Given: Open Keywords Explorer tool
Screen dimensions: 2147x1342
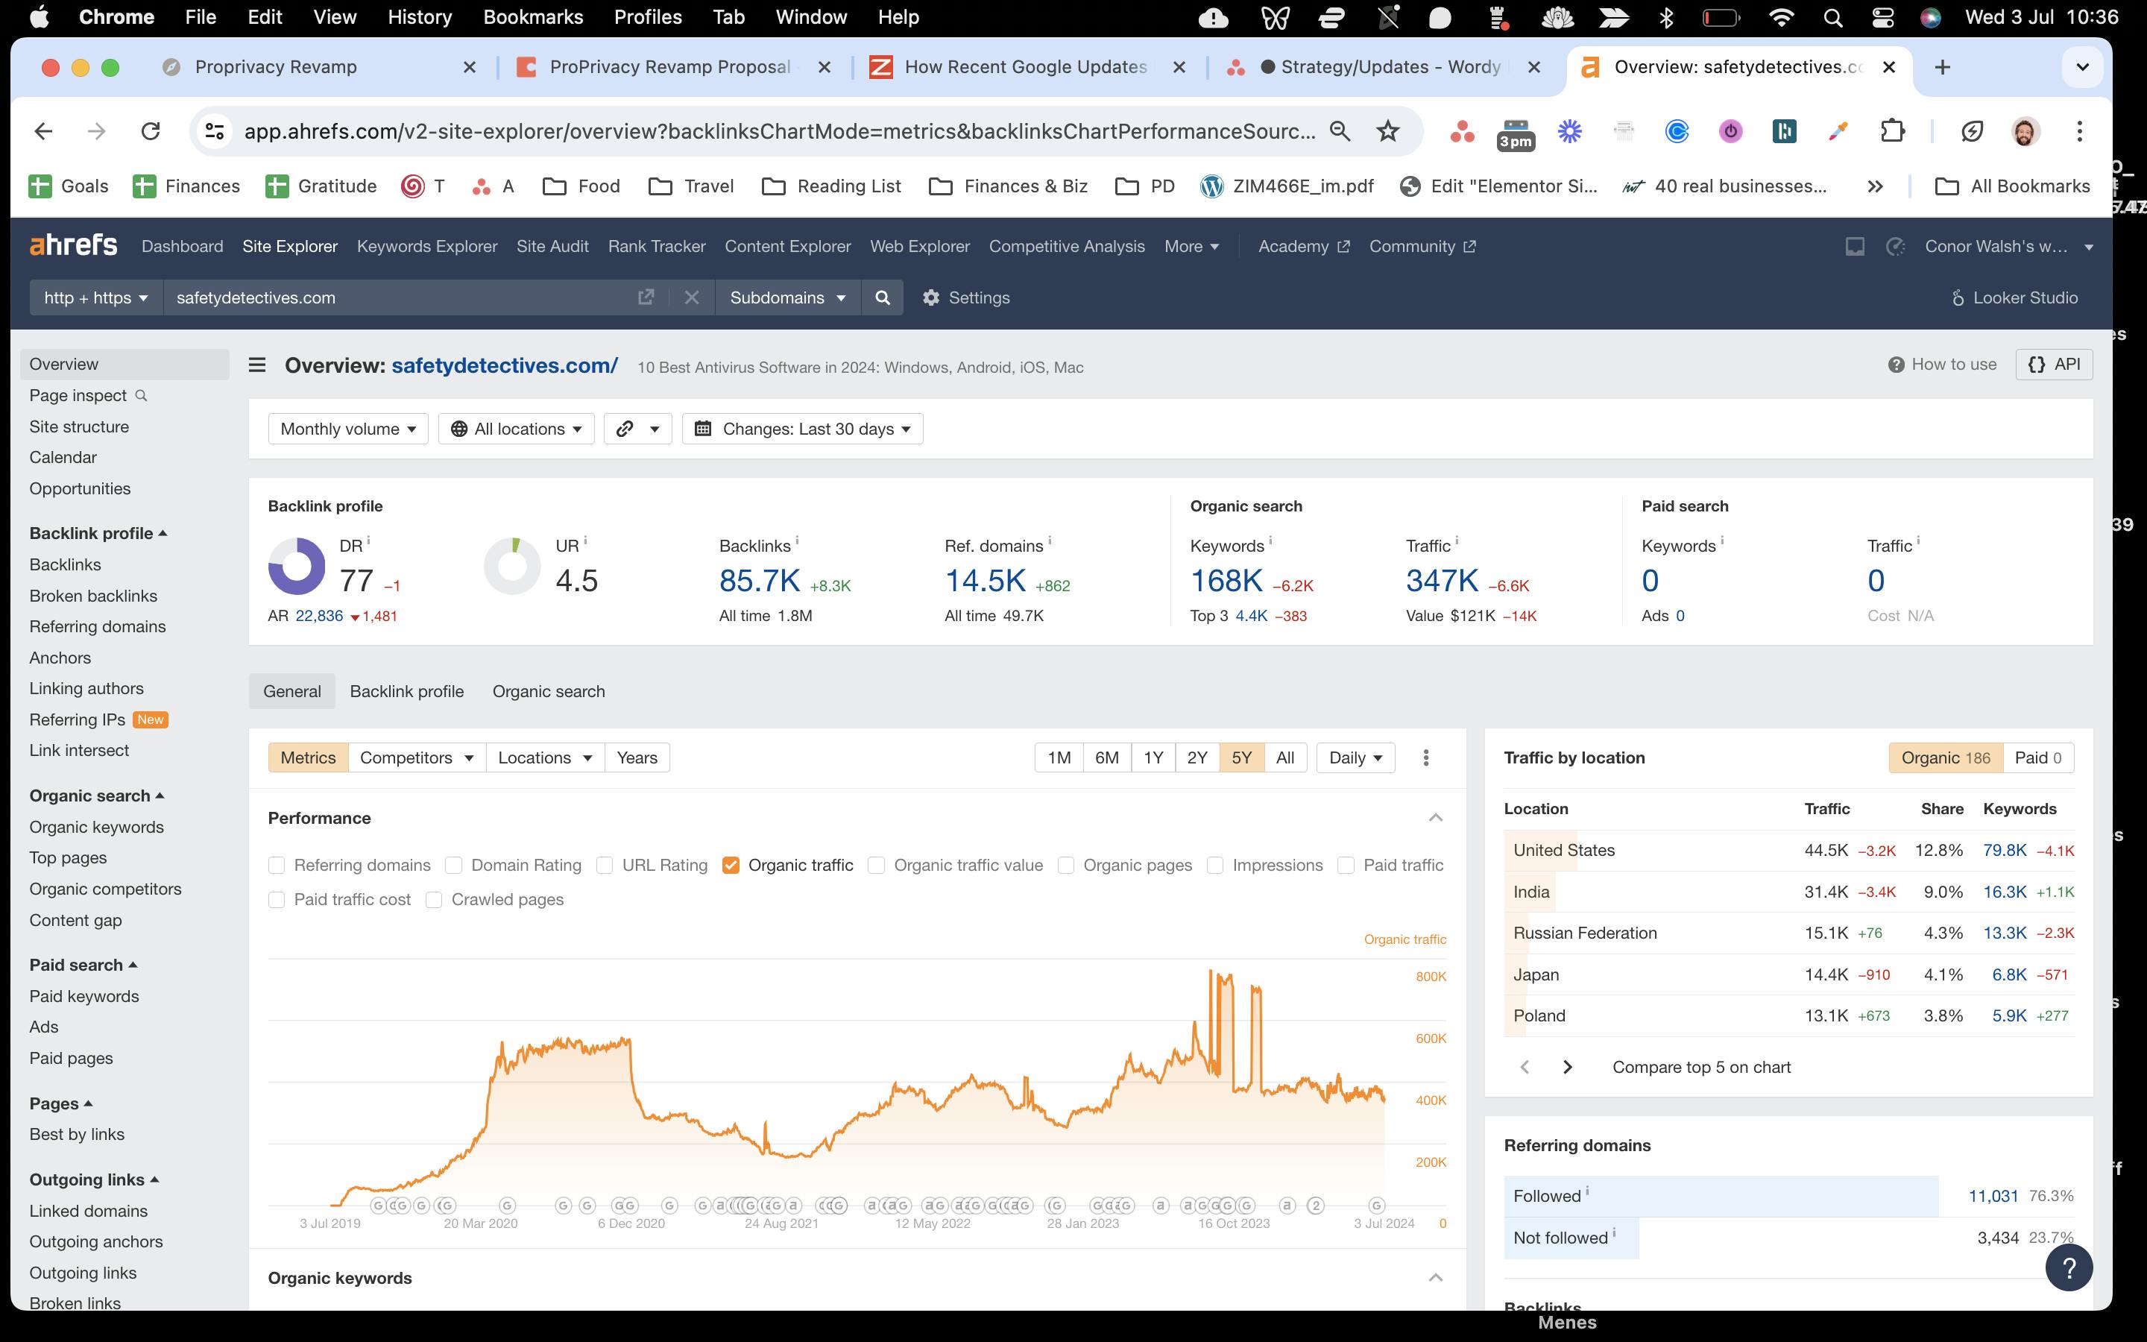Looking at the screenshot, I should [x=426, y=246].
